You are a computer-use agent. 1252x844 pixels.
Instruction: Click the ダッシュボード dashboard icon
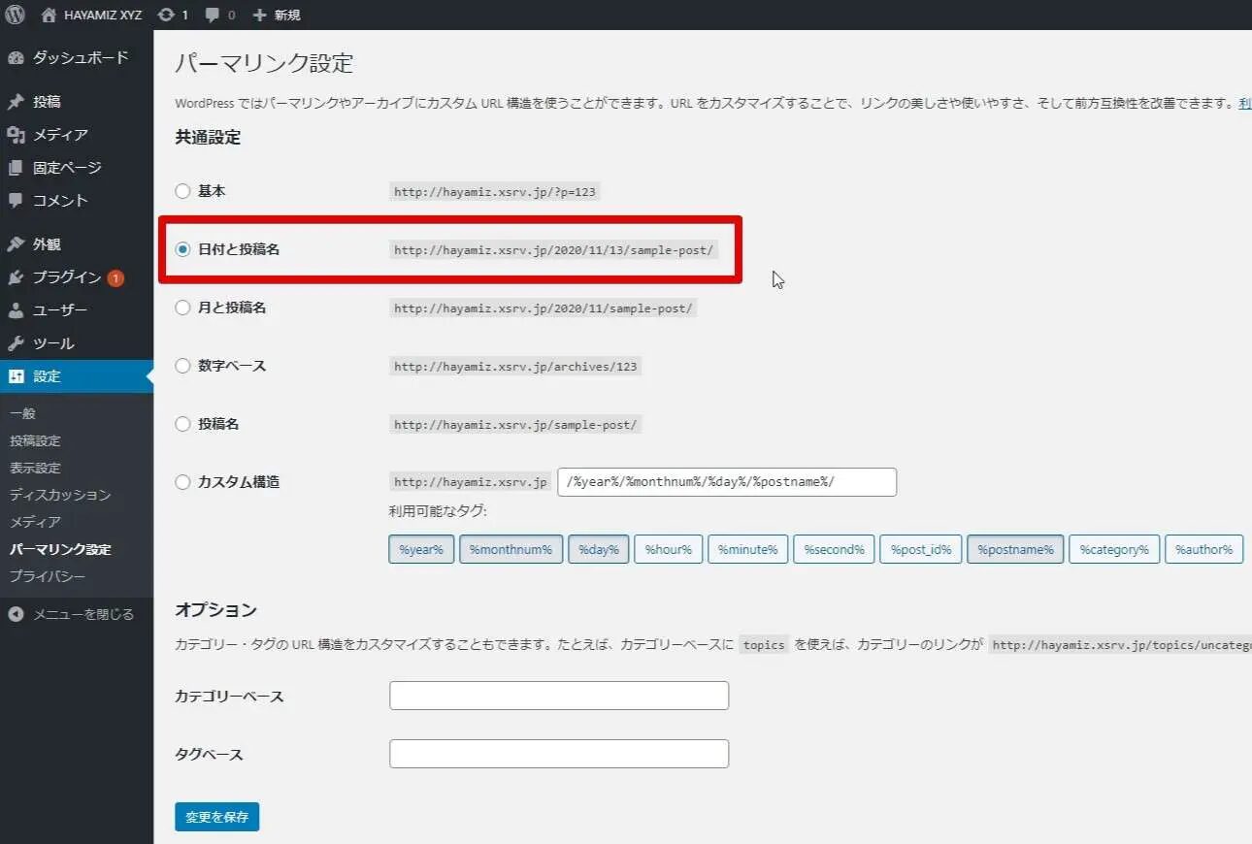coord(16,58)
